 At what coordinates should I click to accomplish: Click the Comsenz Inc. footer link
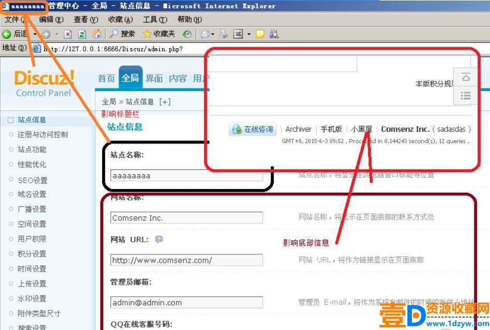click(405, 129)
